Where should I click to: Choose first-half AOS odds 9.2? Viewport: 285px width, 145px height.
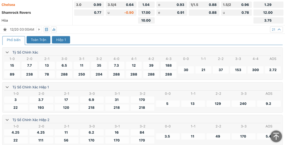[x=269, y=104]
